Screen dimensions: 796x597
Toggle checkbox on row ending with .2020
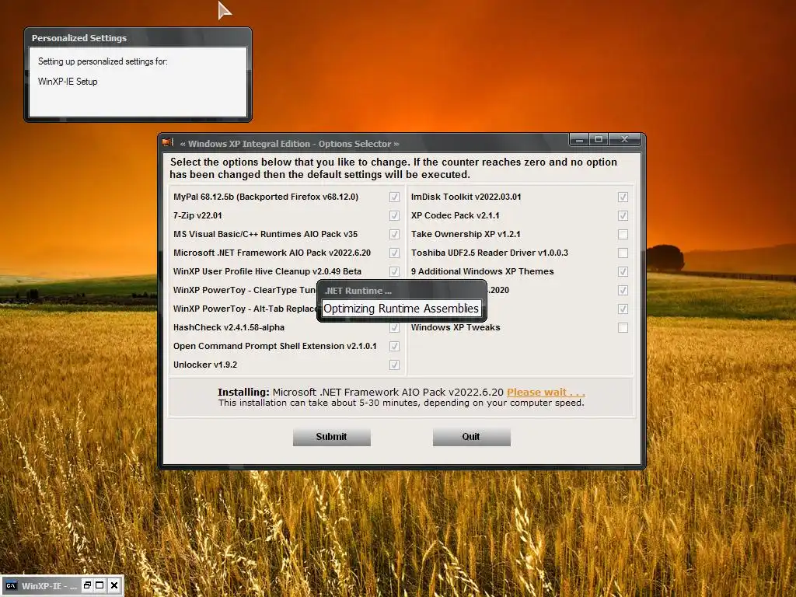click(623, 291)
